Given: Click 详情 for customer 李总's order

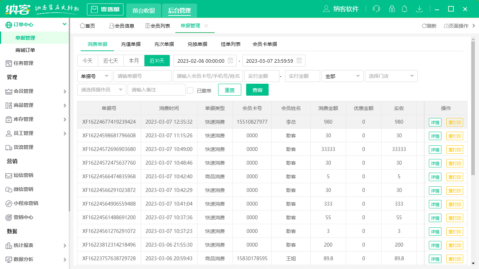Looking at the screenshot, I should [x=435, y=122].
